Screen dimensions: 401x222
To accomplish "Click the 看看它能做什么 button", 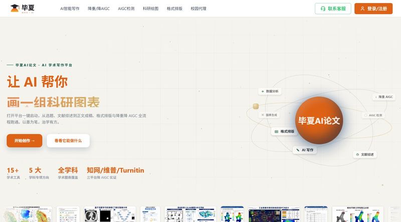I will coord(68,140).
